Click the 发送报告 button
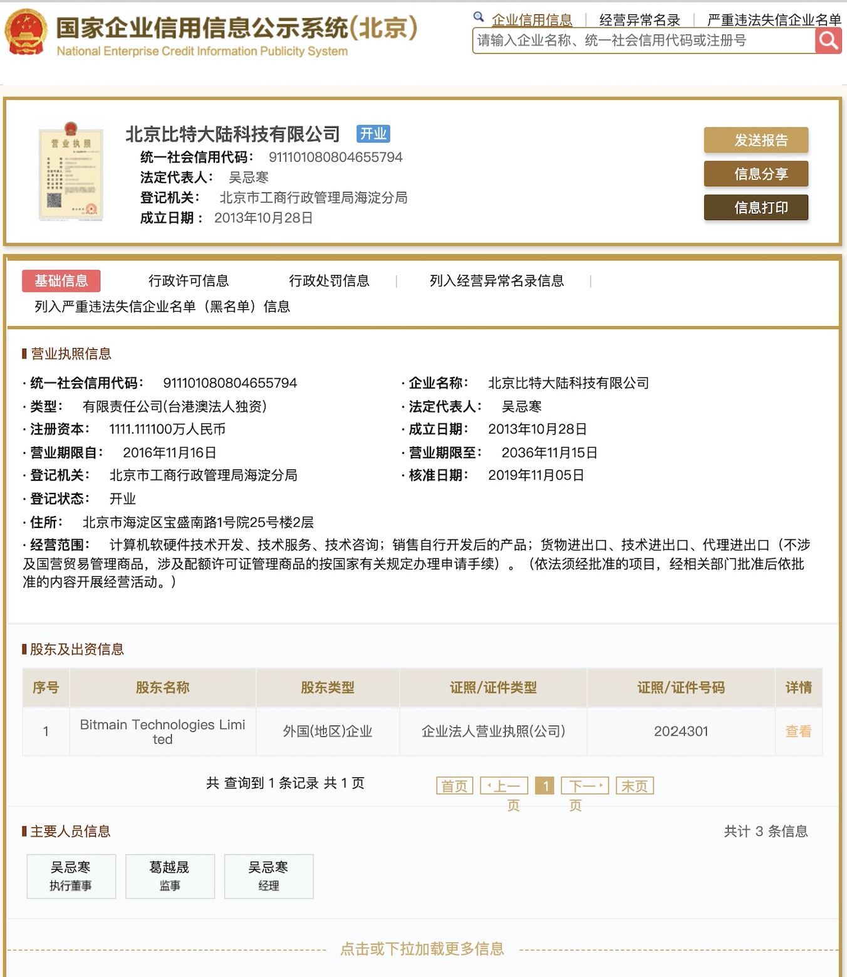The image size is (847, 977). coord(756,140)
